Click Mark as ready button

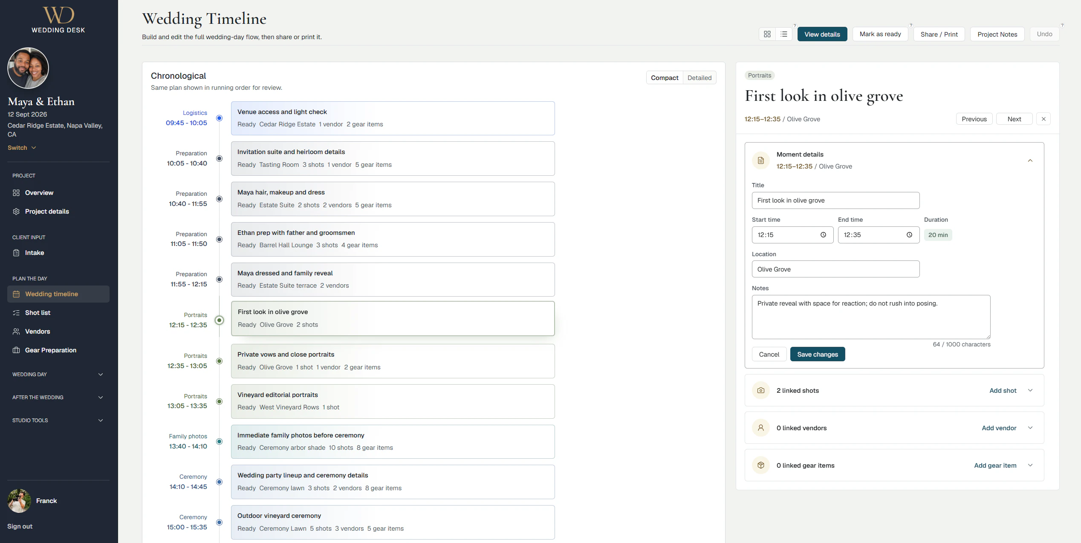[x=880, y=34]
